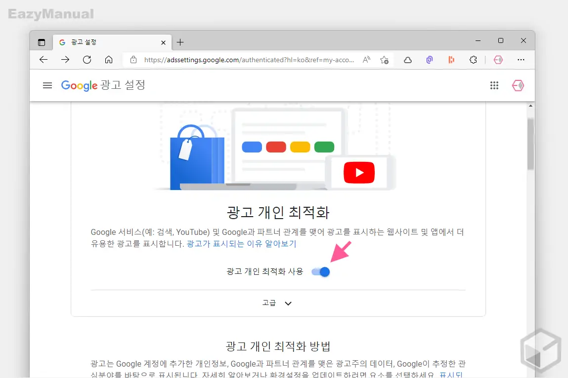
Task: Open a new browser tab
Action: [180, 42]
